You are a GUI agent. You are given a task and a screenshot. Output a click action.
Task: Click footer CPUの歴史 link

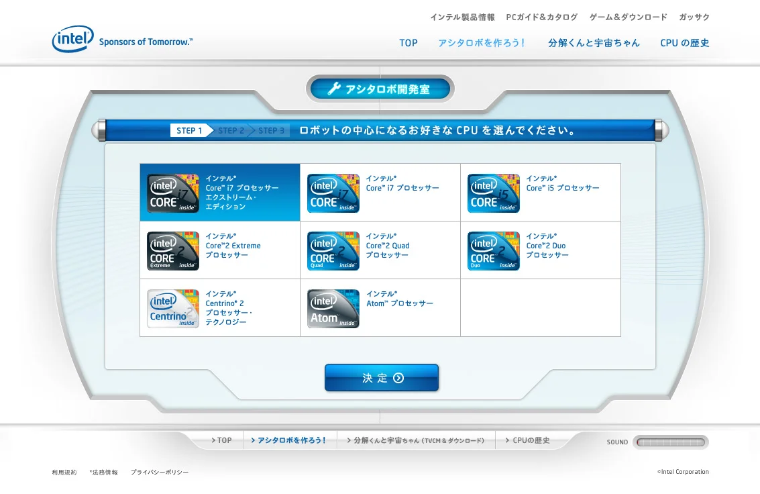[527, 440]
